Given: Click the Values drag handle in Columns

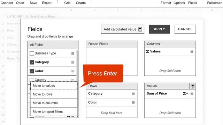Looking at the screenshot, I should click(x=192, y=52).
